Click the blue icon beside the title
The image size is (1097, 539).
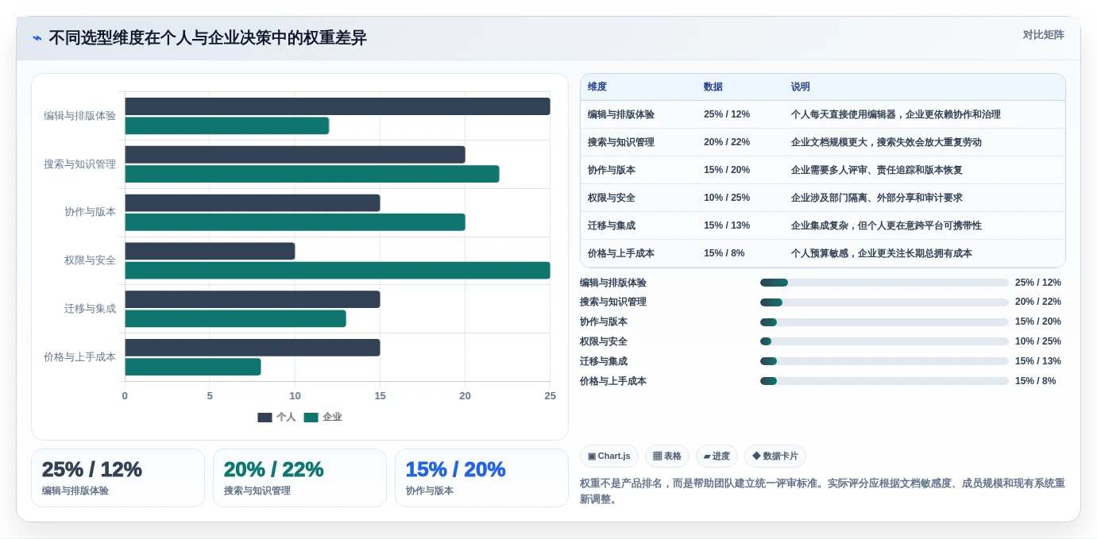click(37, 38)
